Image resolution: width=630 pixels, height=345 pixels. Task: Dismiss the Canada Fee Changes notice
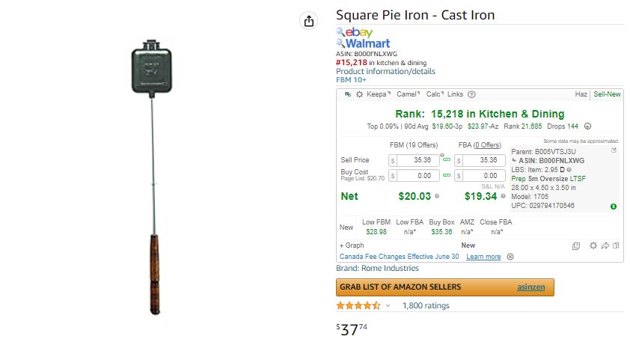coord(510,257)
